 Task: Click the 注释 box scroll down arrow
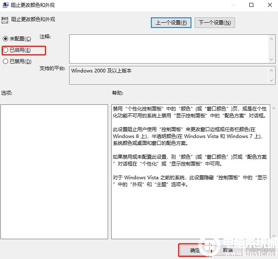click(x=271, y=59)
